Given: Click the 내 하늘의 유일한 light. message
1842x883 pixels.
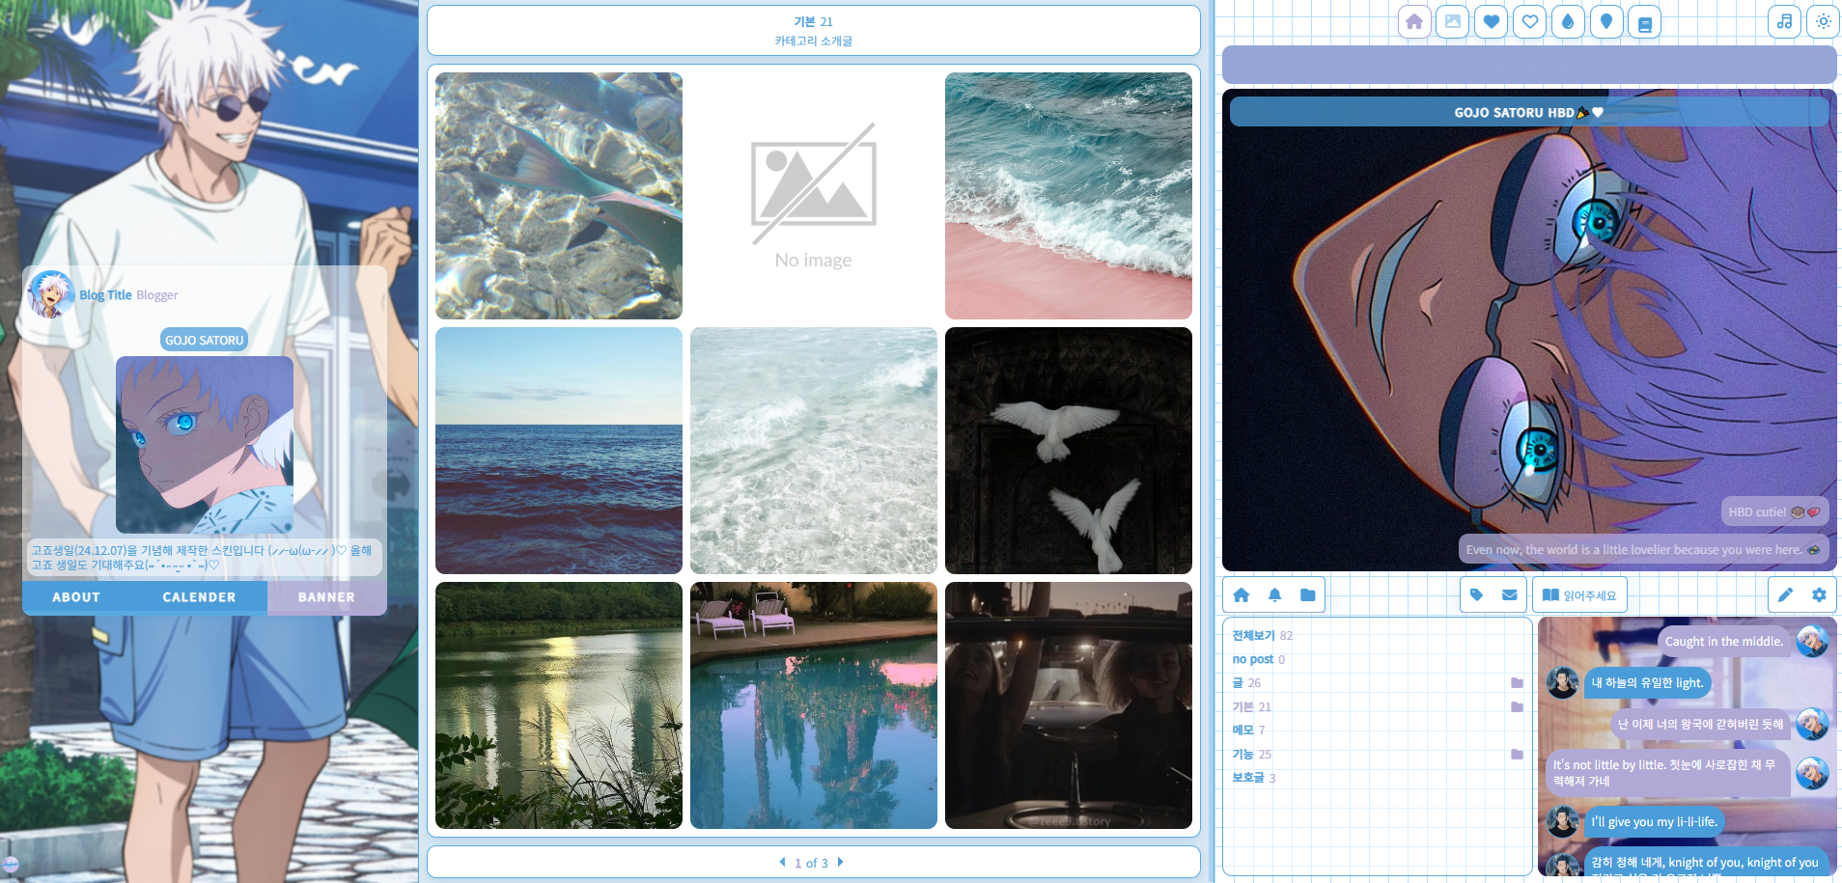Looking at the screenshot, I should (x=1647, y=683).
